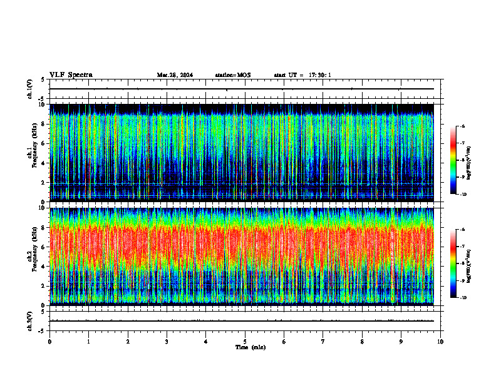This screenshot has height=383, width=496.
Task: Click time axis tick label "4"
Action: pos(206,342)
